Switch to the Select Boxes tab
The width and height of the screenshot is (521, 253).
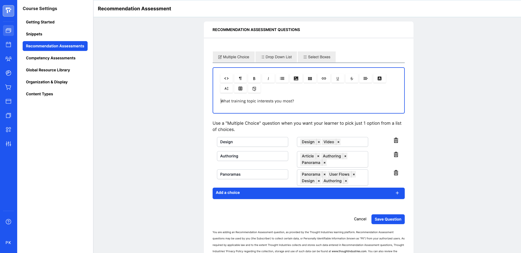pyautogui.click(x=316, y=57)
